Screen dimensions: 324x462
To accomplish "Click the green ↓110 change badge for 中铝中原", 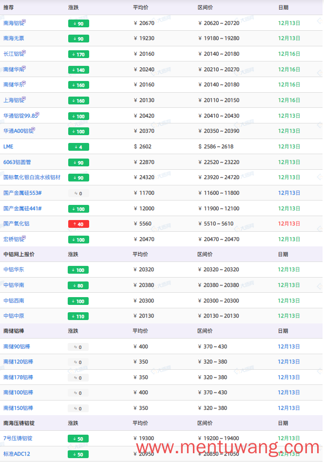I will pos(78,317).
